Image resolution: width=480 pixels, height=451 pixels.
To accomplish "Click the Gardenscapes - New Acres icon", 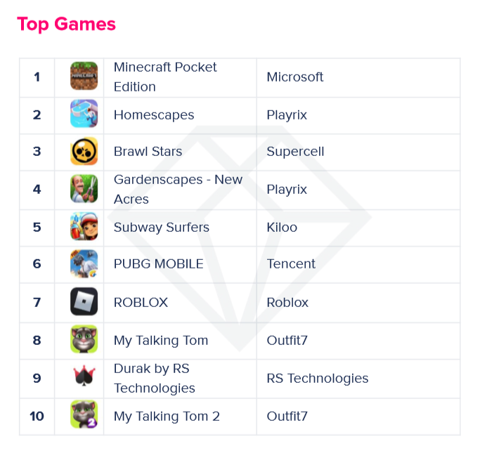I will pyautogui.click(x=84, y=189).
